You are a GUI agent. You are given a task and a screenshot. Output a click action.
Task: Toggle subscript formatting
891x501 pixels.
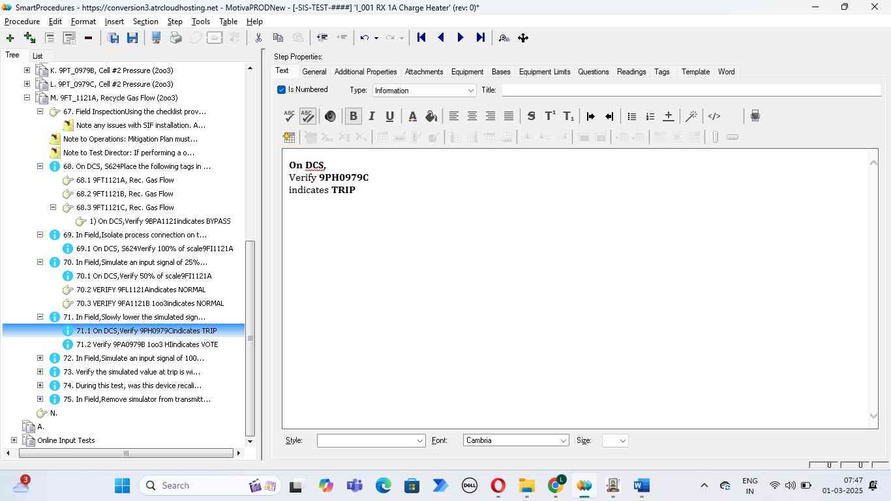pyautogui.click(x=568, y=116)
